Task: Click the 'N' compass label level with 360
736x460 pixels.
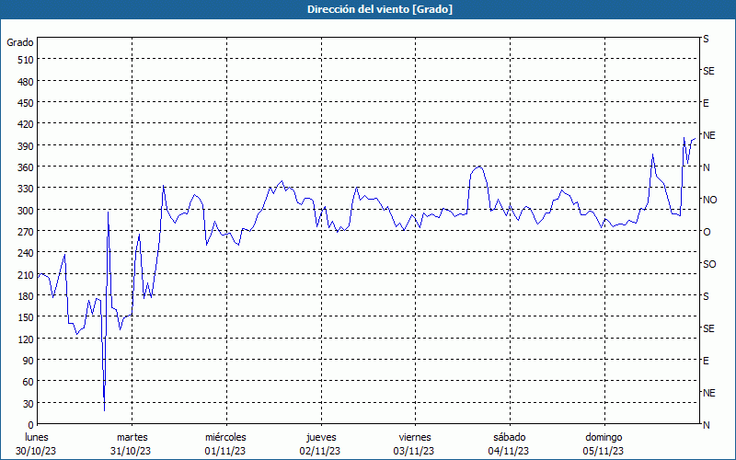Action: [x=706, y=167]
